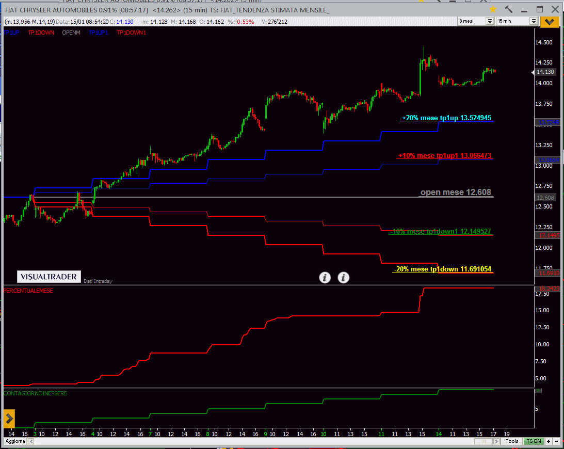
Task: Click the -20% mese tp1down 11.691054 label
Action: [443, 269]
